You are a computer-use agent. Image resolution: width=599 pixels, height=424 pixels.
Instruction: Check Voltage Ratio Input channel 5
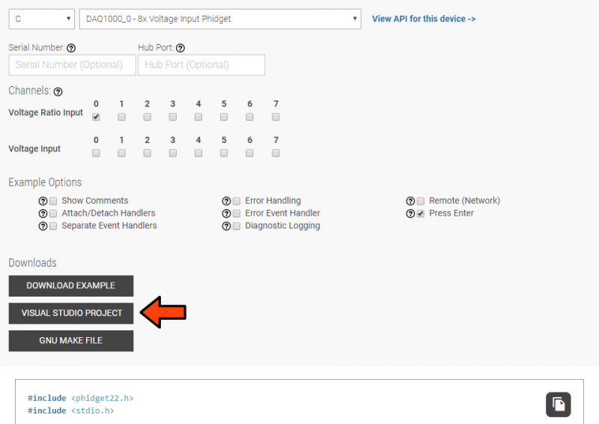(x=224, y=117)
